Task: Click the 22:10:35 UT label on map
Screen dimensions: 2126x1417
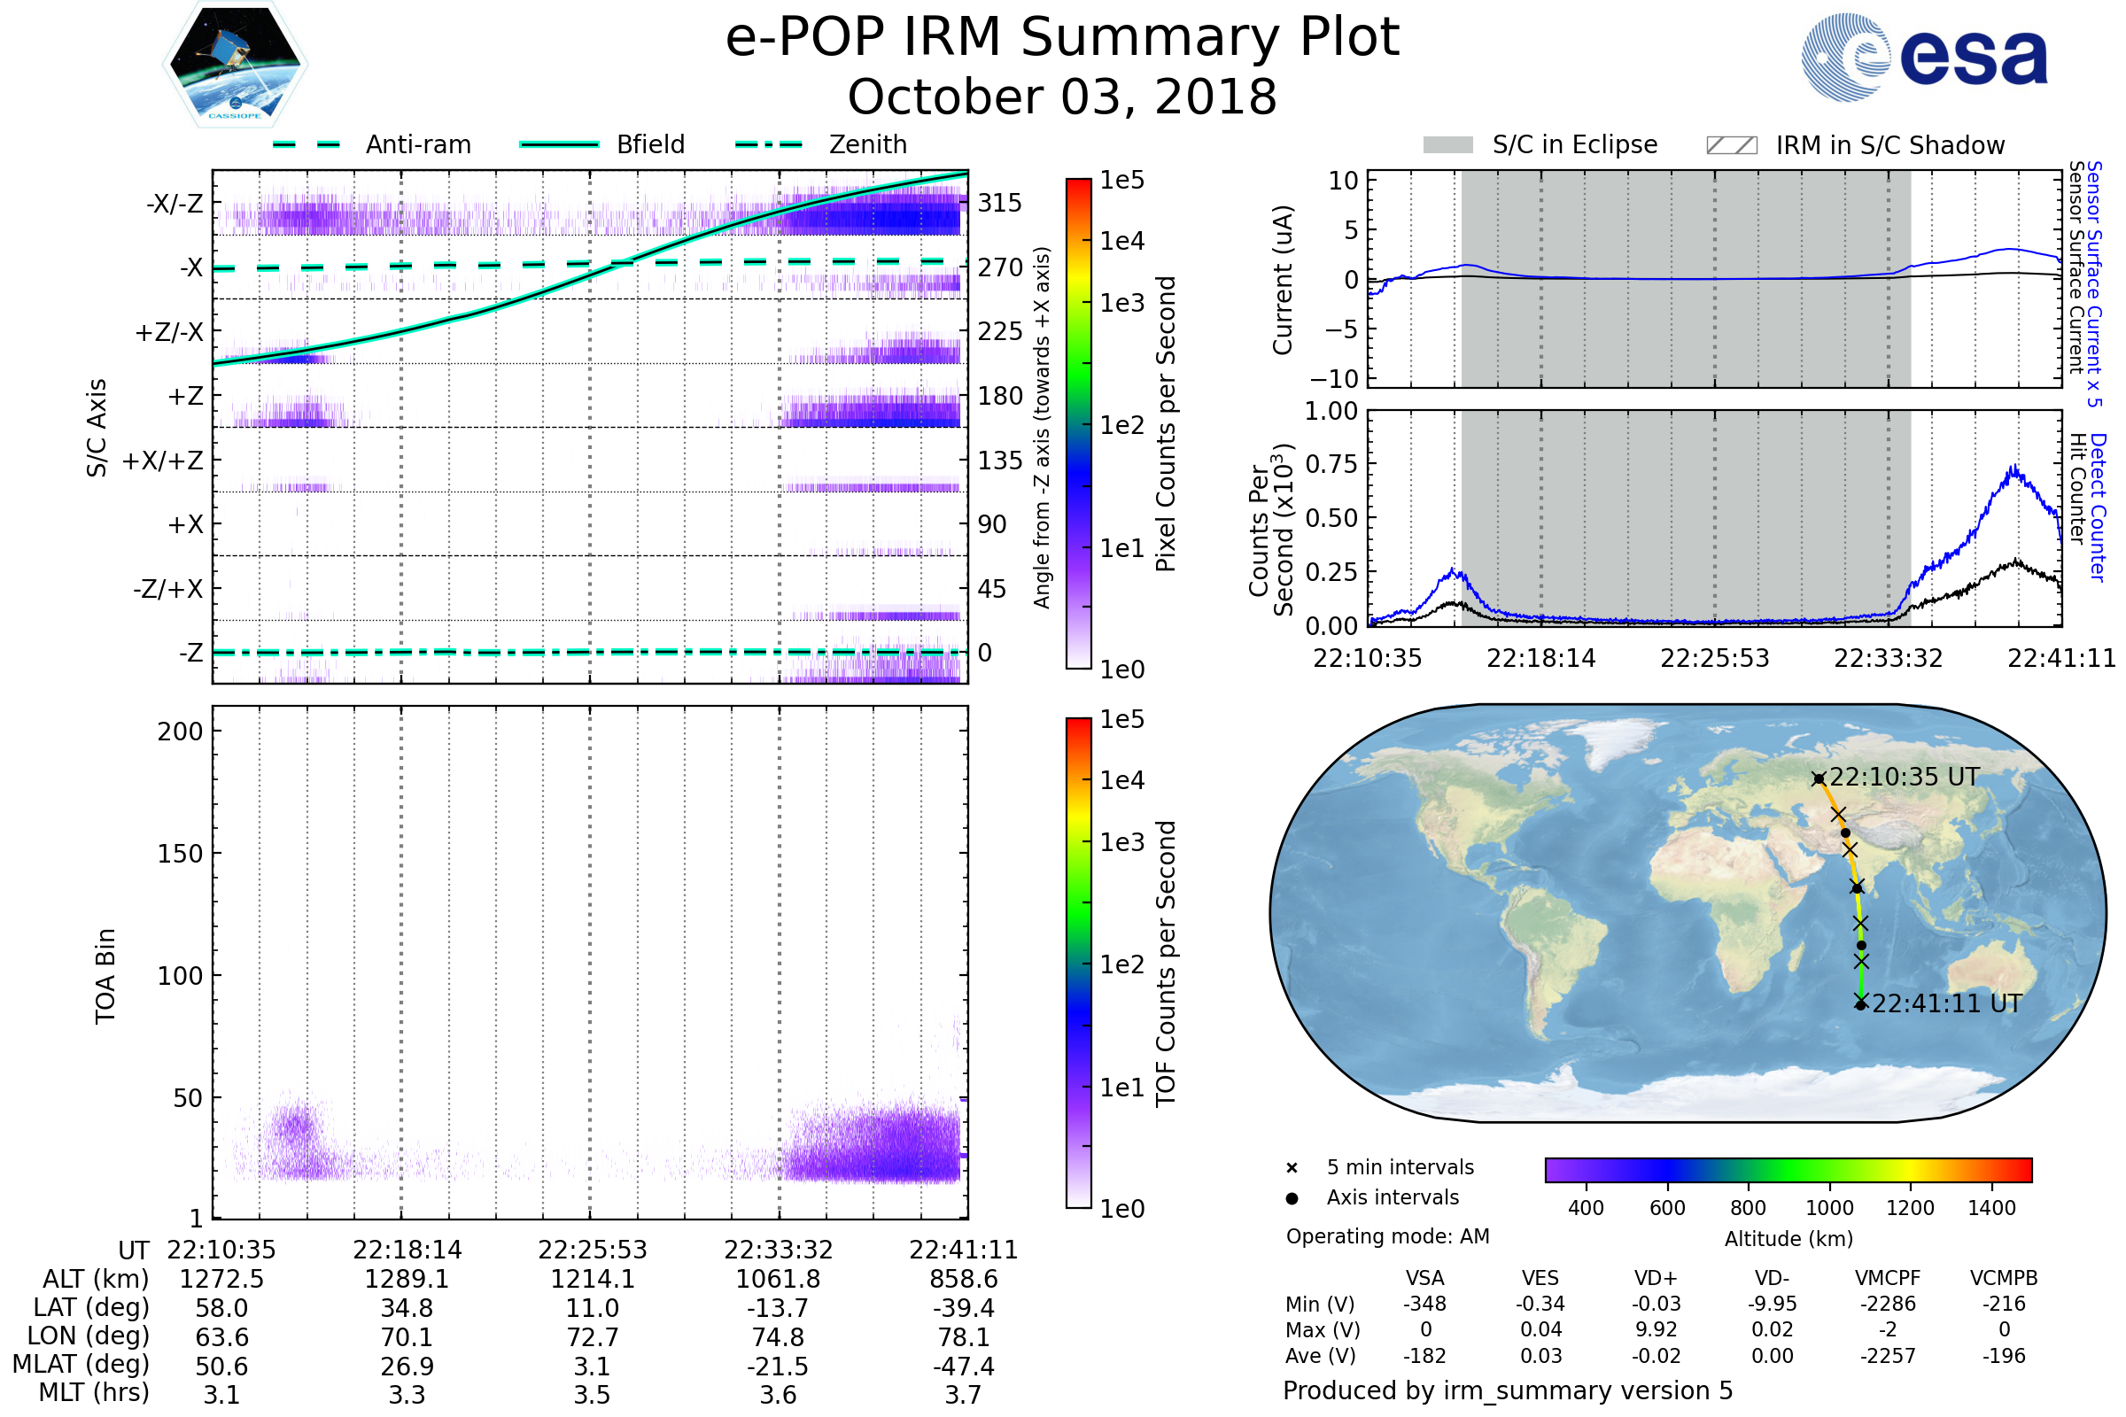Action: click(1904, 778)
